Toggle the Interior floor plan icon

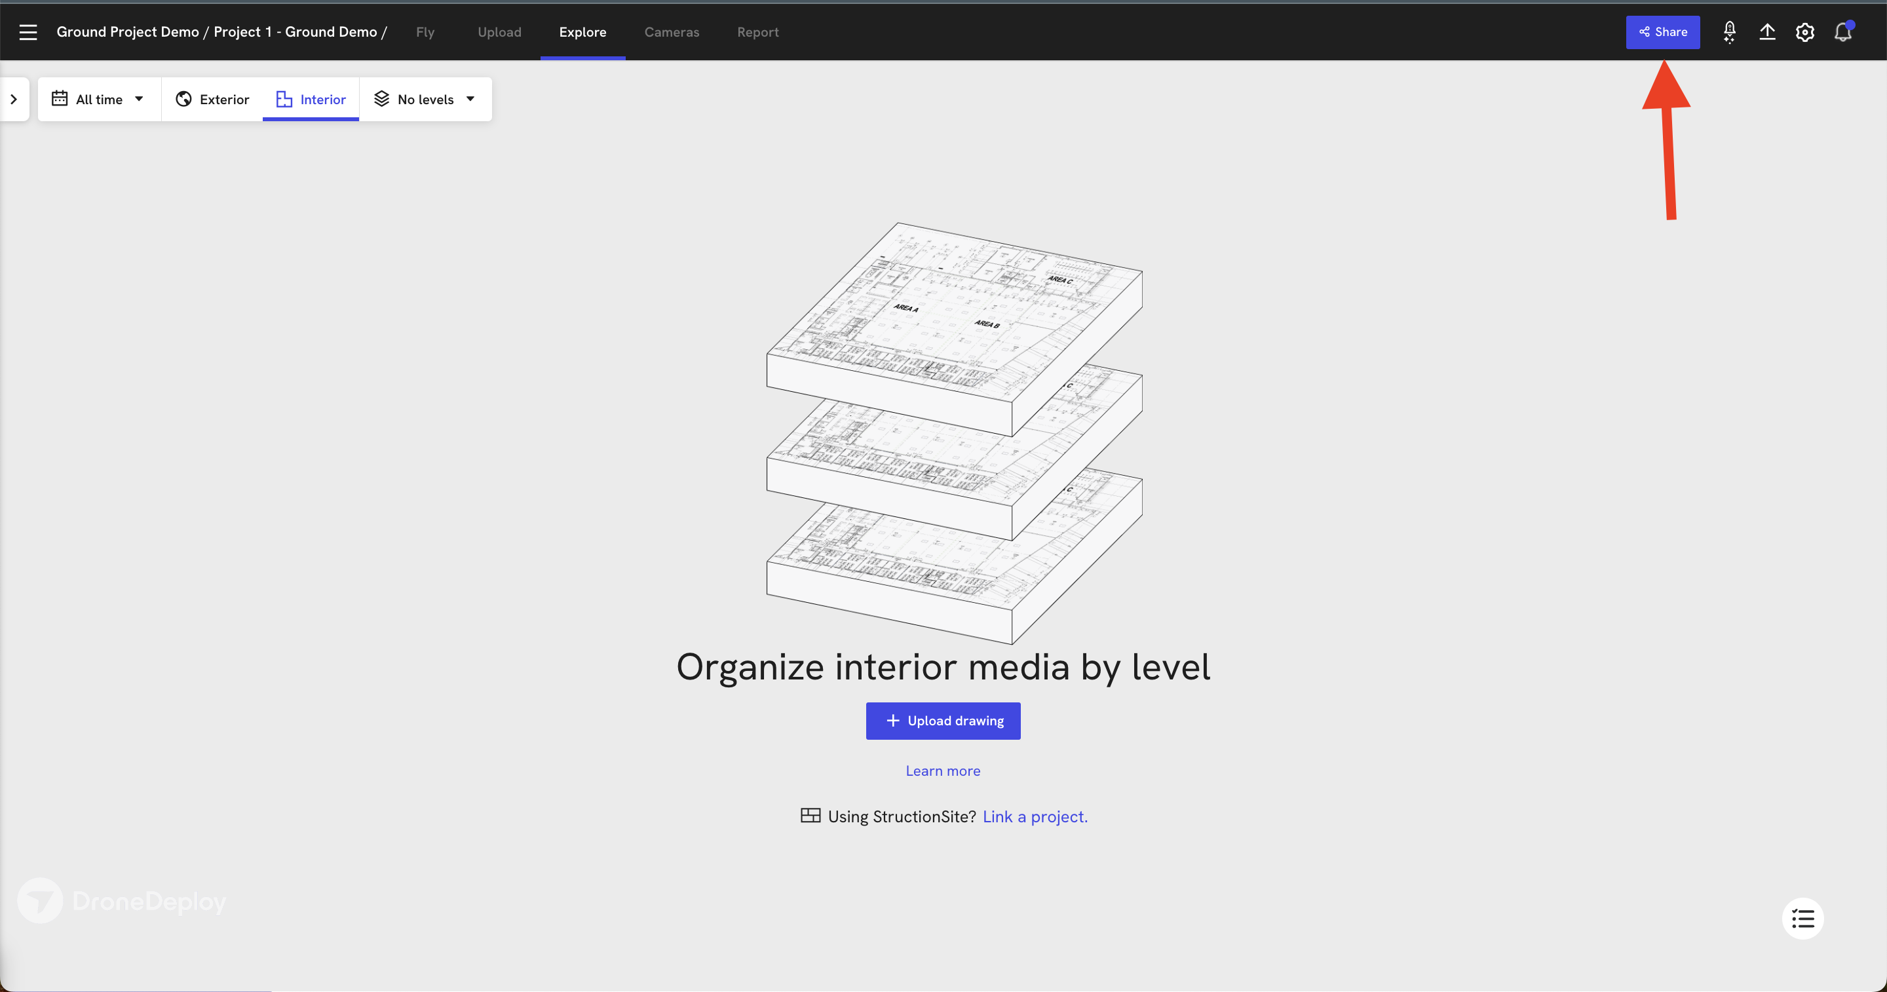(x=285, y=99)
